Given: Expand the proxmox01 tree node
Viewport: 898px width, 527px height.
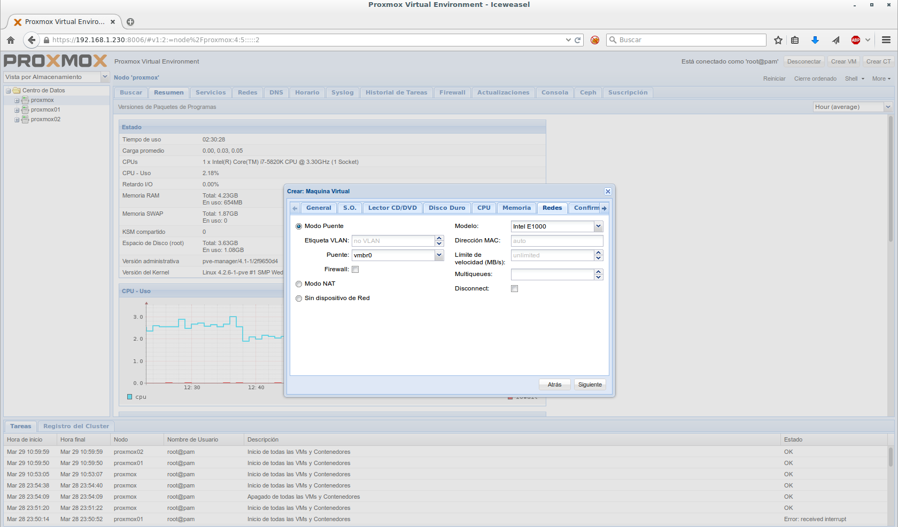Looking at the screenshot, I should (x=17, y=110).
